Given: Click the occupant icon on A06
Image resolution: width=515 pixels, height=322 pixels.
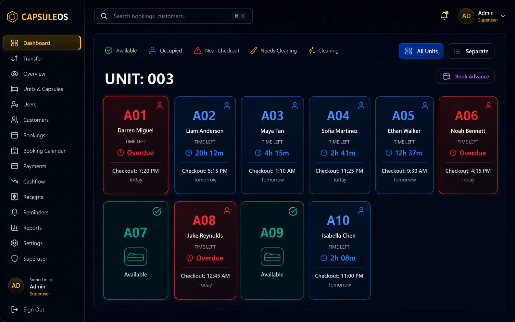Looking at the screenshot, I should point(488,105).
